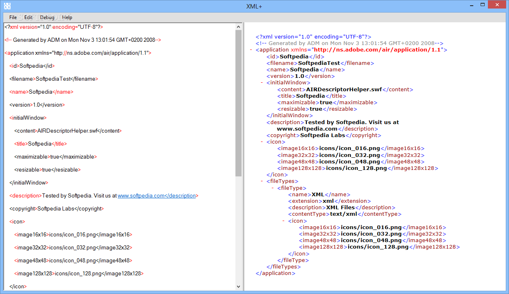Open the File menu
The height and width of the screenshot is (294, 509).
pyautogui.click(x=13, y=17)
